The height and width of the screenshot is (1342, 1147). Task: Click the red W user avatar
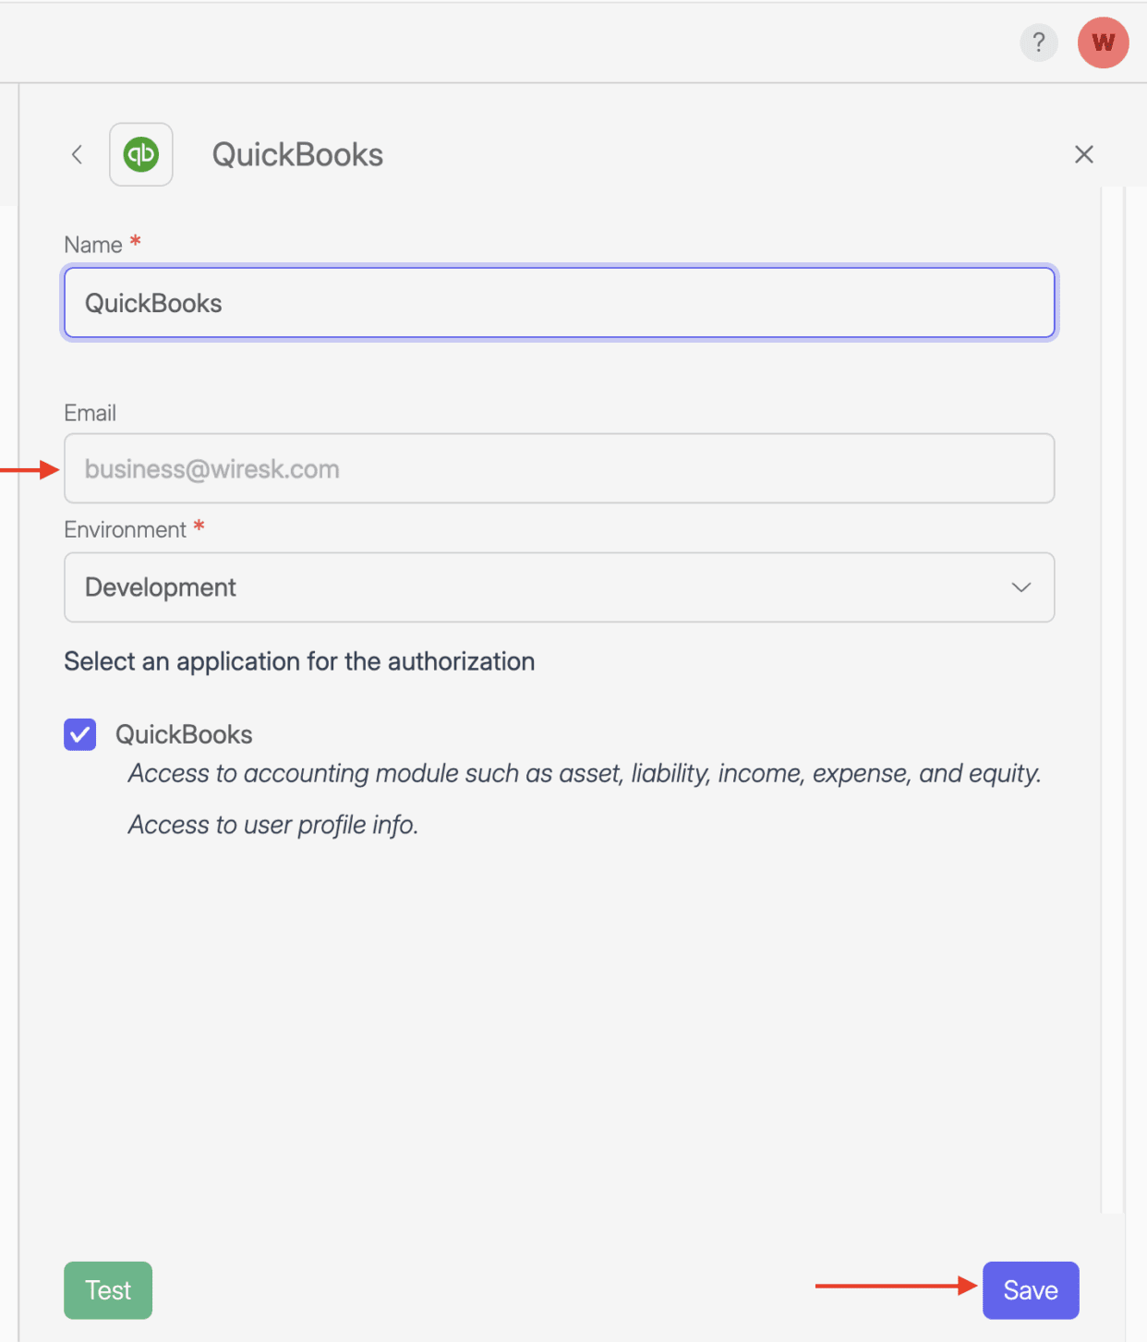[1103, 42]
